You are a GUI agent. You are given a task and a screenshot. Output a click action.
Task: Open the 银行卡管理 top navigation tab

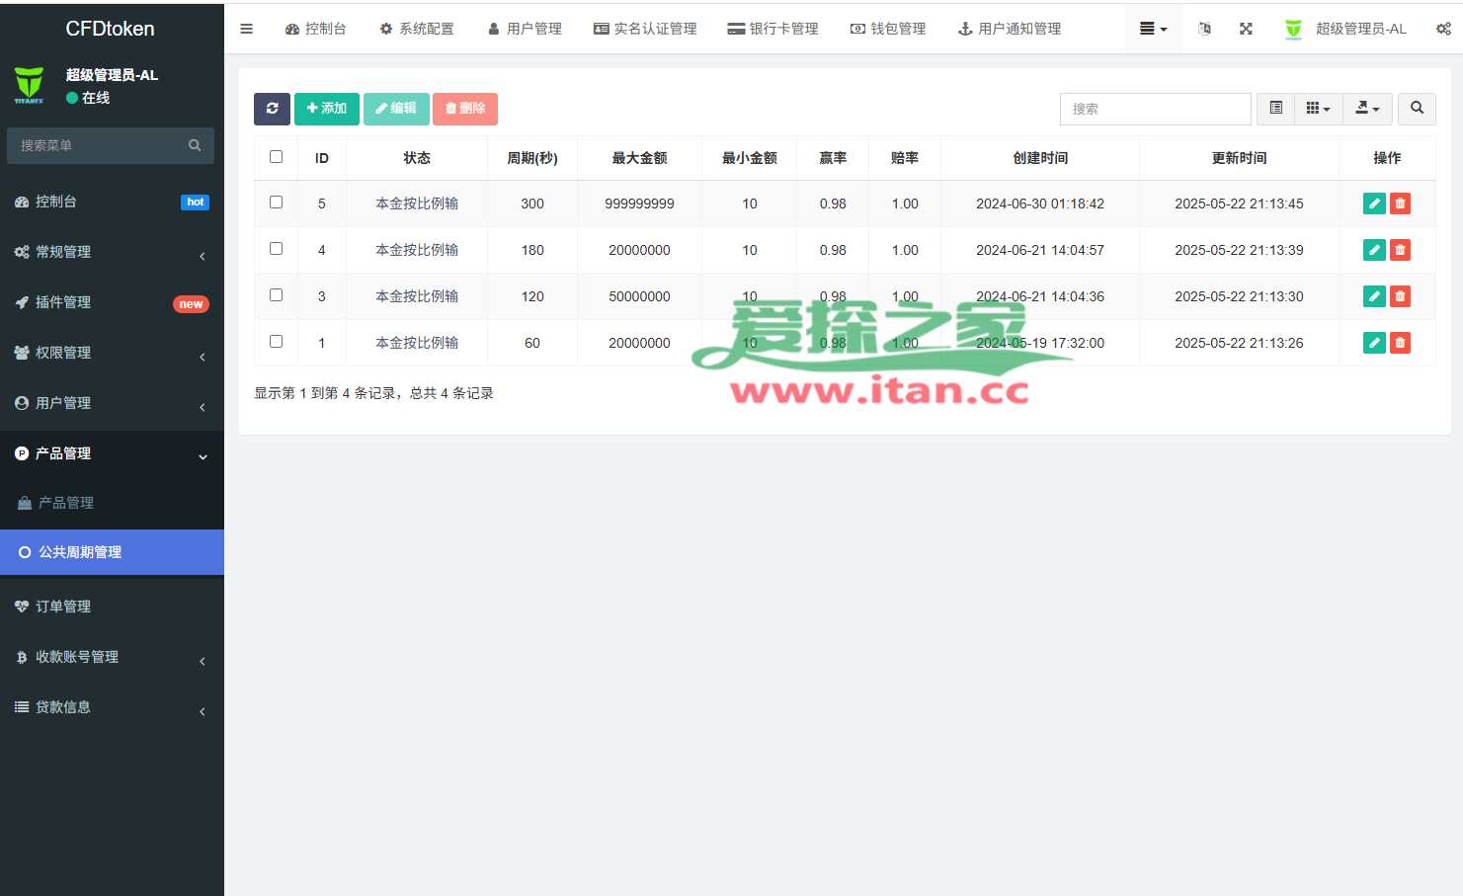click(772, 29)
